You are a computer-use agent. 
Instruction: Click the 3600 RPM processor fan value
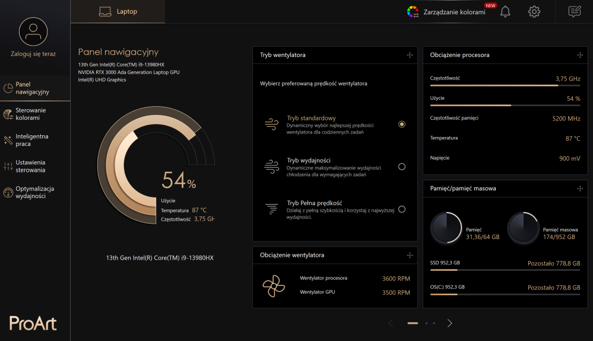pos(396,279)
